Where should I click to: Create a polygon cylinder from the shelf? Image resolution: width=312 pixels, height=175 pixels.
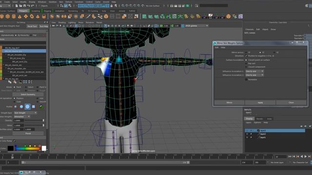pos(14,17)
